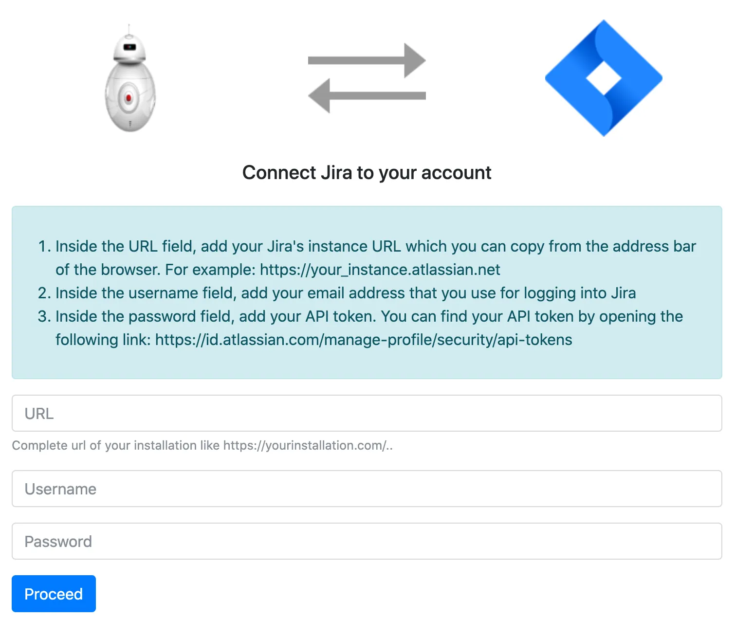Click the example your_instance.atlassian.net URL

380,270
